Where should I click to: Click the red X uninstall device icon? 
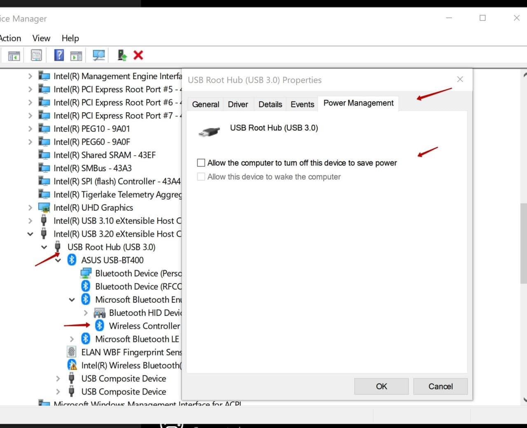point(138,55)
